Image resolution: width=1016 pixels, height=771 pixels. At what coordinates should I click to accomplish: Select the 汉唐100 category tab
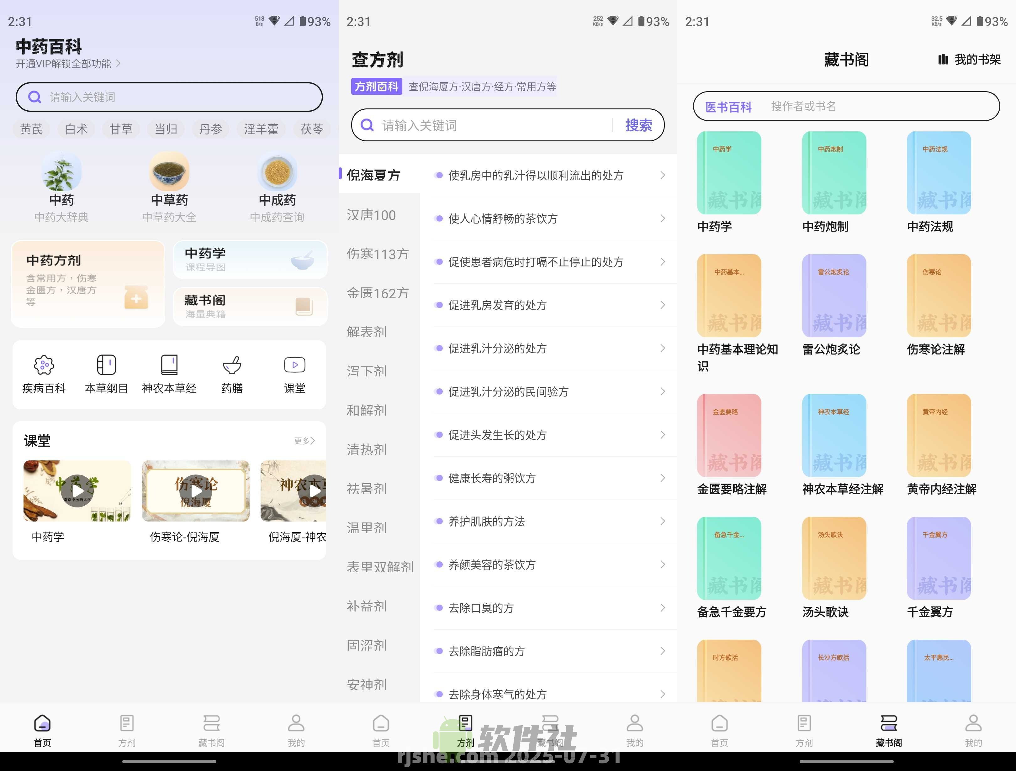pos(372,214)
